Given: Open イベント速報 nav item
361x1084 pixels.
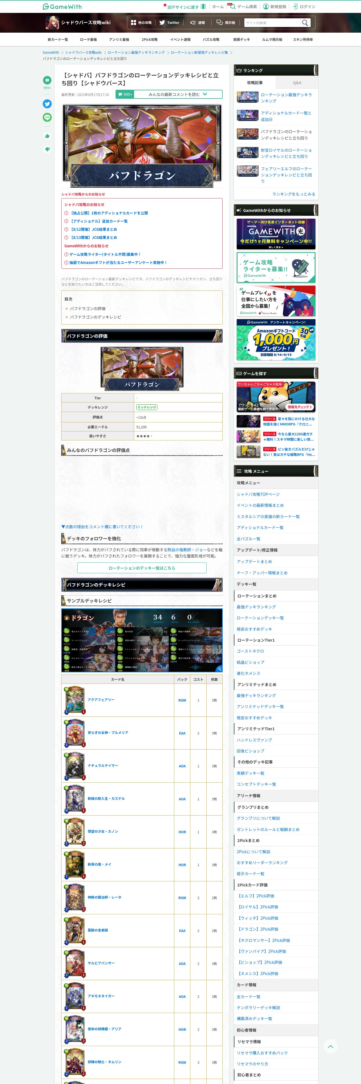Looking at the screenshot, I should click(180, 40).
